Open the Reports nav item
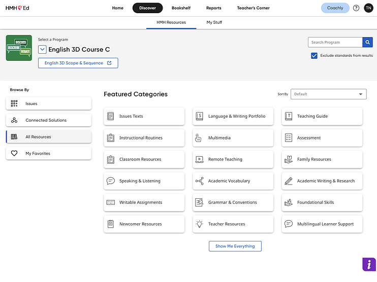377x282 pixels. point(214,8)
